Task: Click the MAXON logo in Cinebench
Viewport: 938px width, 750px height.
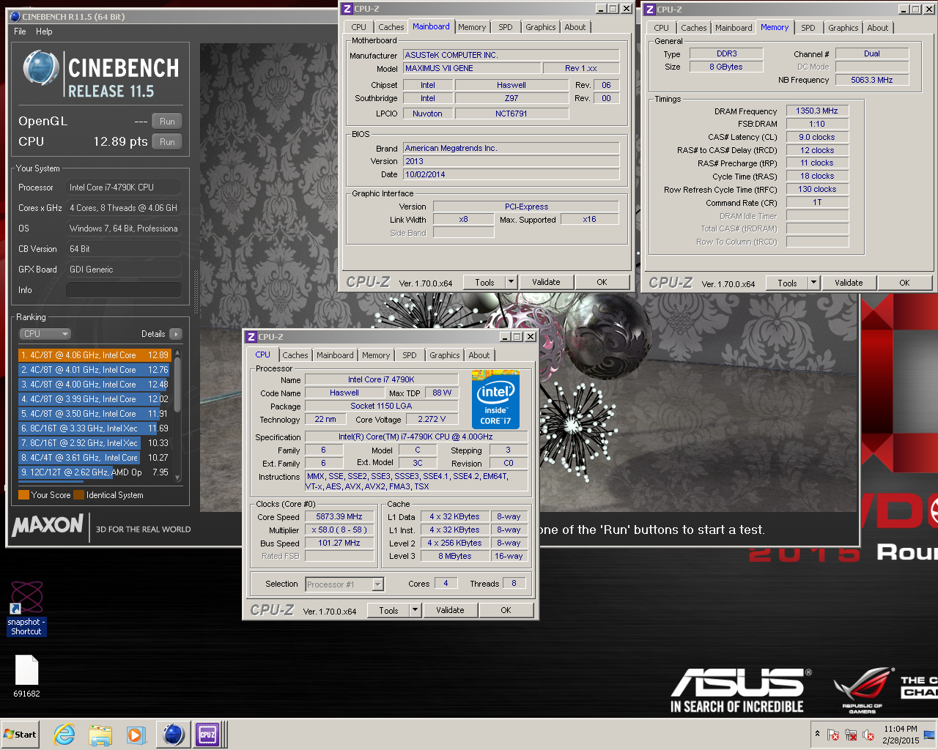Action: tap(48, 524)
